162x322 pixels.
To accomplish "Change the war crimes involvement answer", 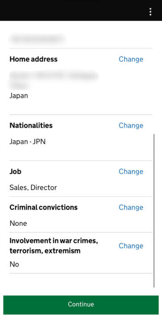I will click(x=131, y=246).
